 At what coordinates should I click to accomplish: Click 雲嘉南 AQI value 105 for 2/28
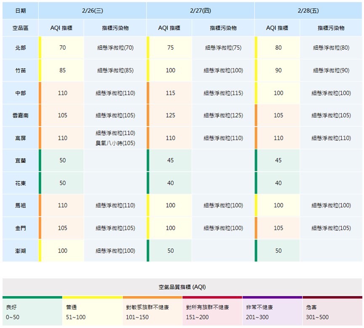coord(278,115)
